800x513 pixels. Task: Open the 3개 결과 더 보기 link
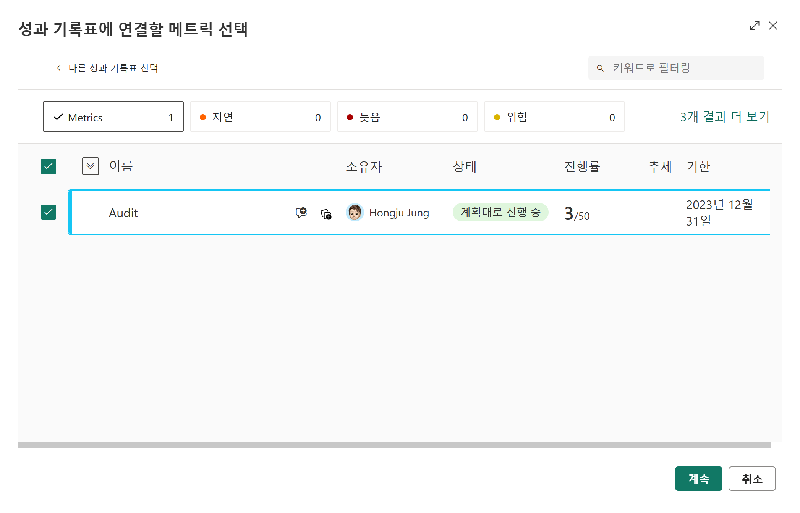click(x=724, y=117)
